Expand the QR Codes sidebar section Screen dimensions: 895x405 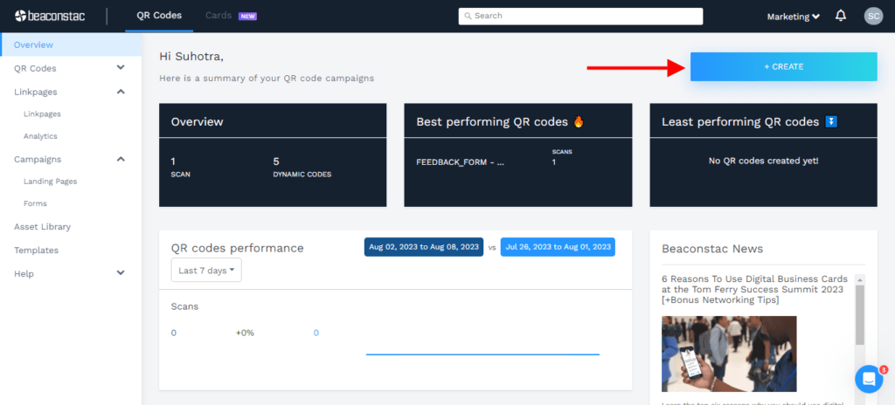pyautogui.click(x=121, y=68)
